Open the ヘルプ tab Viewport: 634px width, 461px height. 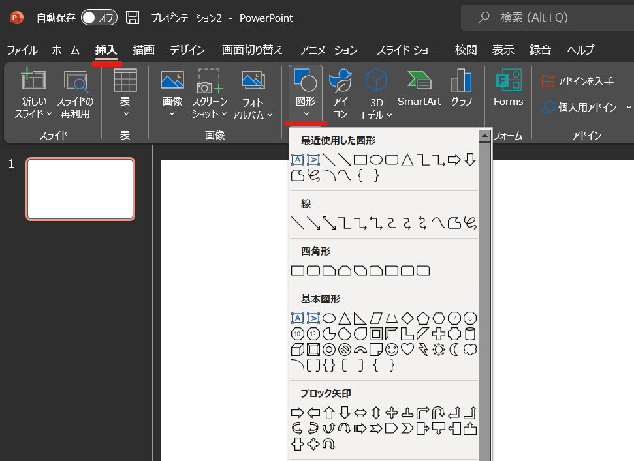(580, 50)
